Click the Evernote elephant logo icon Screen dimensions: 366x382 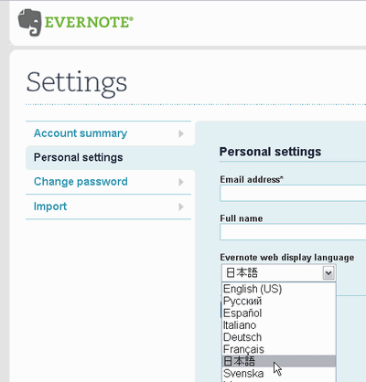pos(29,23)
